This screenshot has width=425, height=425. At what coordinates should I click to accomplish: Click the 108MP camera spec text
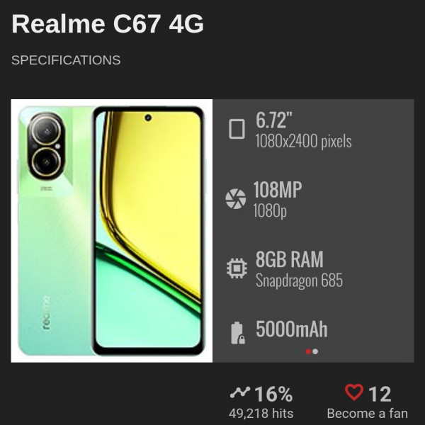[x=277, y=190]
